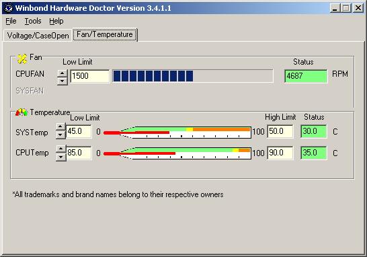
Task: Click the temperature gauge icon
Action: tap(22, 112)
